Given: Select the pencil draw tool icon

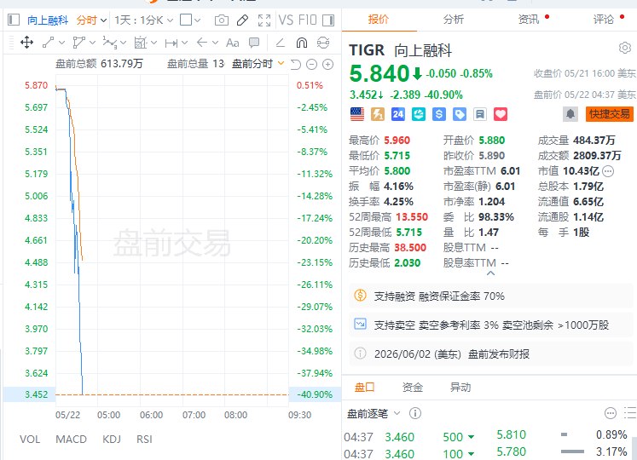Looking at the screenshot, I should point(242,20).
